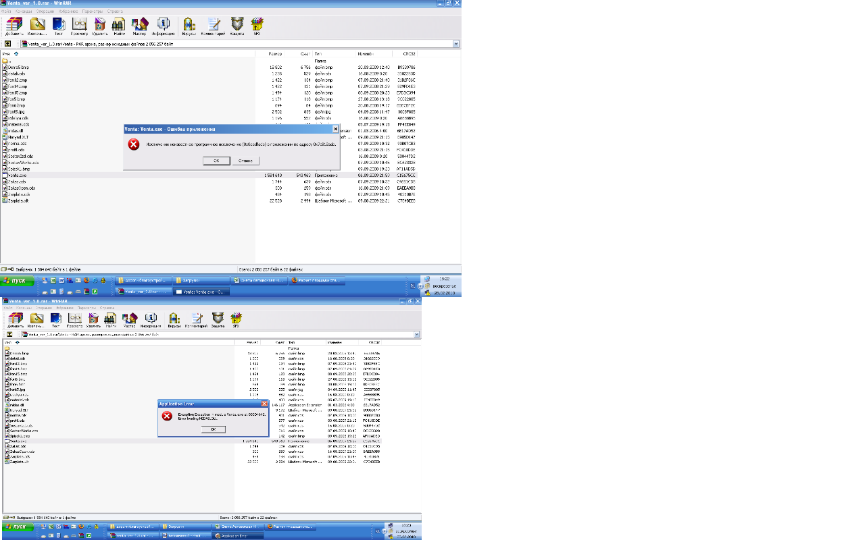Switch to Application Error button in lower taskbar

(237, 536)
